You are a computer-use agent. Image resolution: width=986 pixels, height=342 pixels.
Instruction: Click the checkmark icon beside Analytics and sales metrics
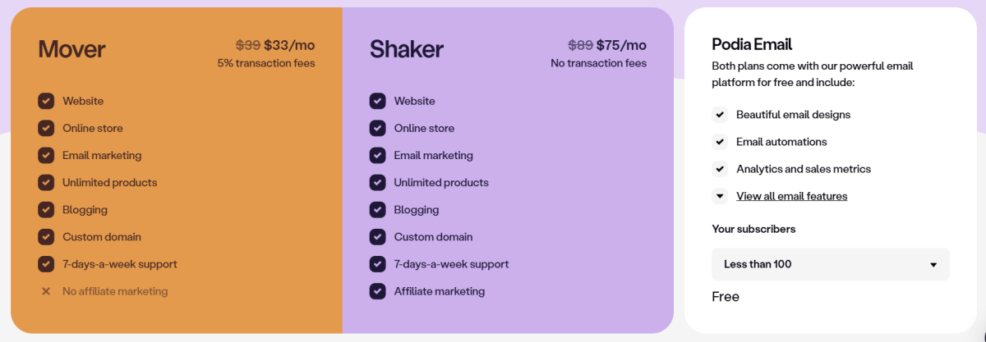[720, 169]
